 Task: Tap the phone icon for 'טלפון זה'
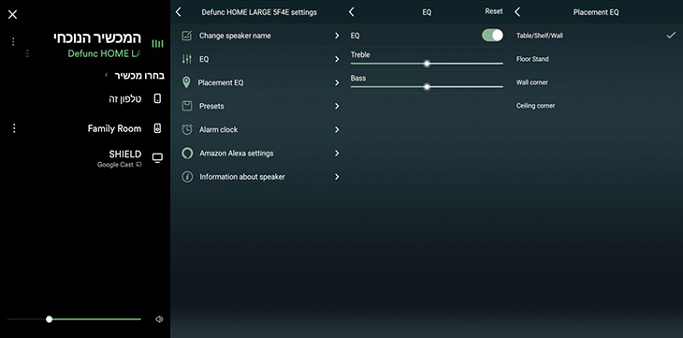158,98
